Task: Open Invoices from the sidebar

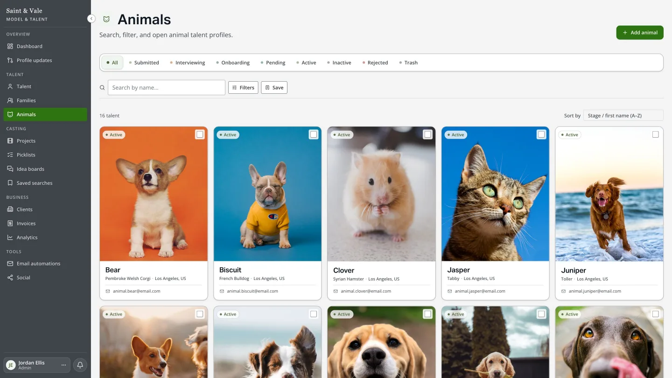Action: 45,224
